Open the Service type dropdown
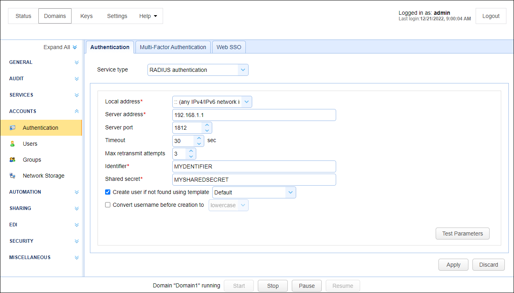The height and width of the screenshot is (293, 514). (x=243, y=70)
